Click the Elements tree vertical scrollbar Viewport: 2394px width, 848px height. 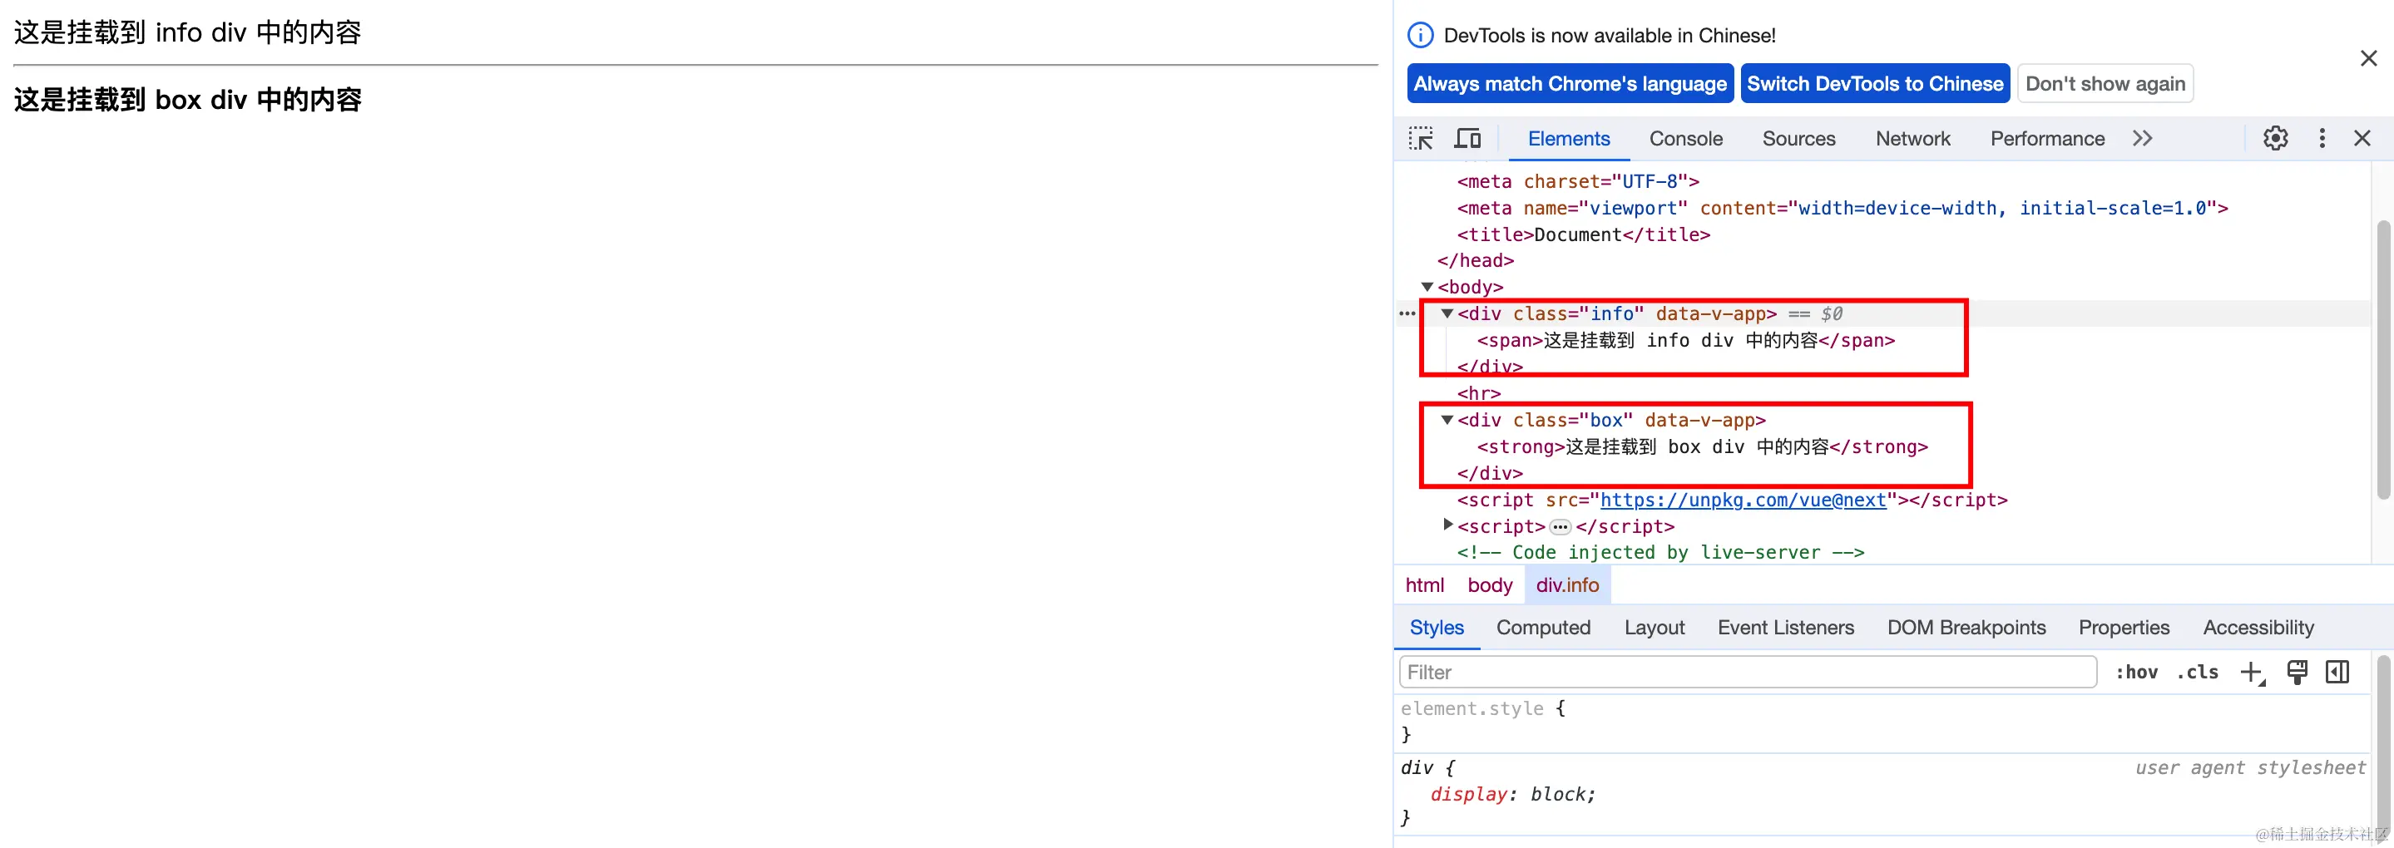point(2384,360)
